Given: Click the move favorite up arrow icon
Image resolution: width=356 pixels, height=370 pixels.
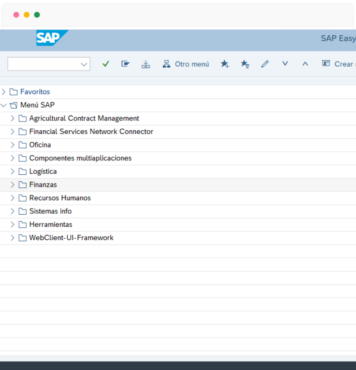Looking at the screenshot, I should (305, 64).
